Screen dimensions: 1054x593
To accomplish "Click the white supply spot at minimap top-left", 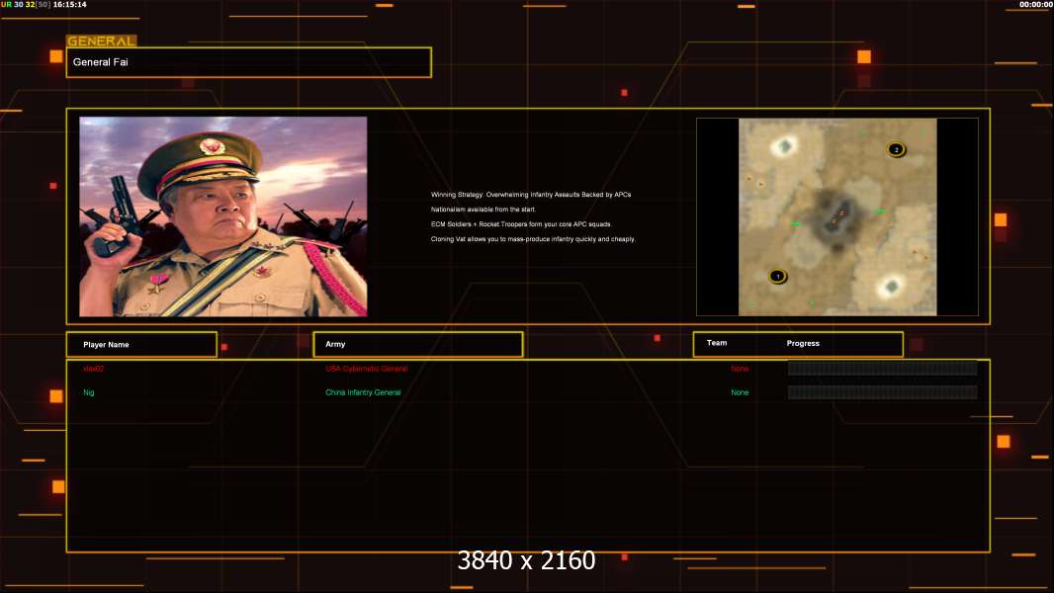I will click(x=785, y=146).
